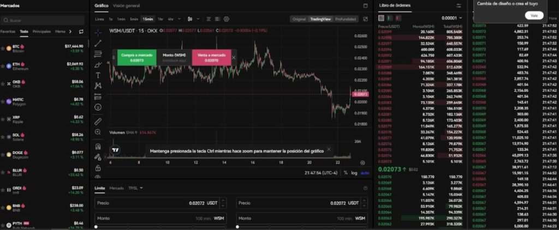Open the 0.00001 price grouping dropdown
The width and height of the screenshot is (559, 230).
(x=451, y=18)
